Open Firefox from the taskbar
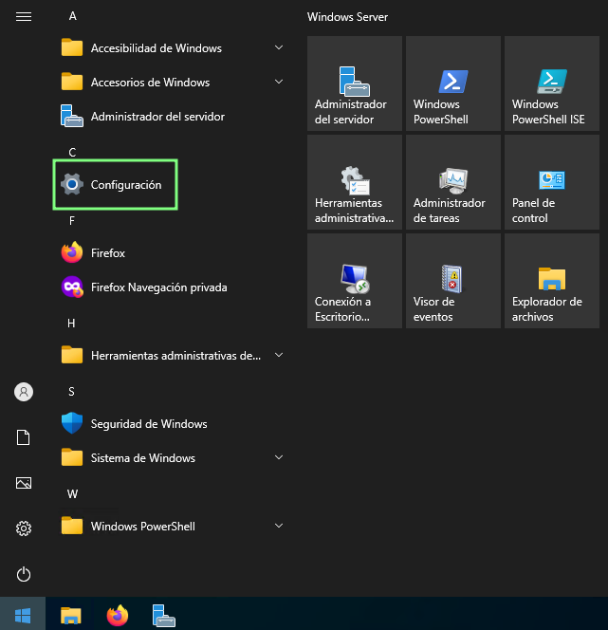This screenshot has width=608, height=630. pyautogui.click(x=118, y=615)
